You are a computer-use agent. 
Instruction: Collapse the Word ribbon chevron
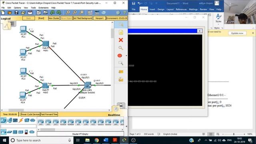pos(253,28)
